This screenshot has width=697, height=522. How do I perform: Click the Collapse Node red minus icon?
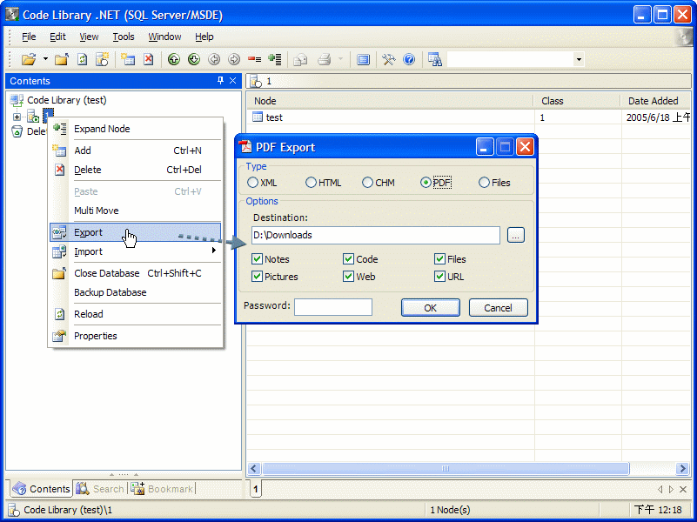(254, 59)
